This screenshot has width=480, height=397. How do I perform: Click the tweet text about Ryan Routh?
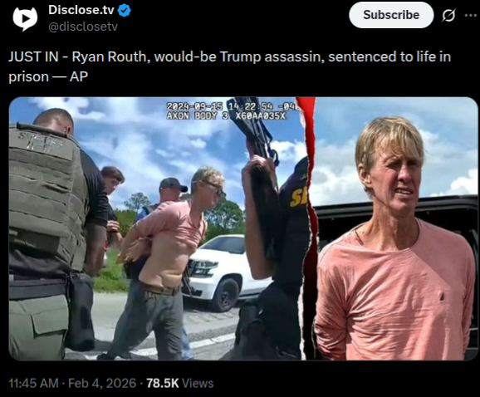(x=229, y=66)
